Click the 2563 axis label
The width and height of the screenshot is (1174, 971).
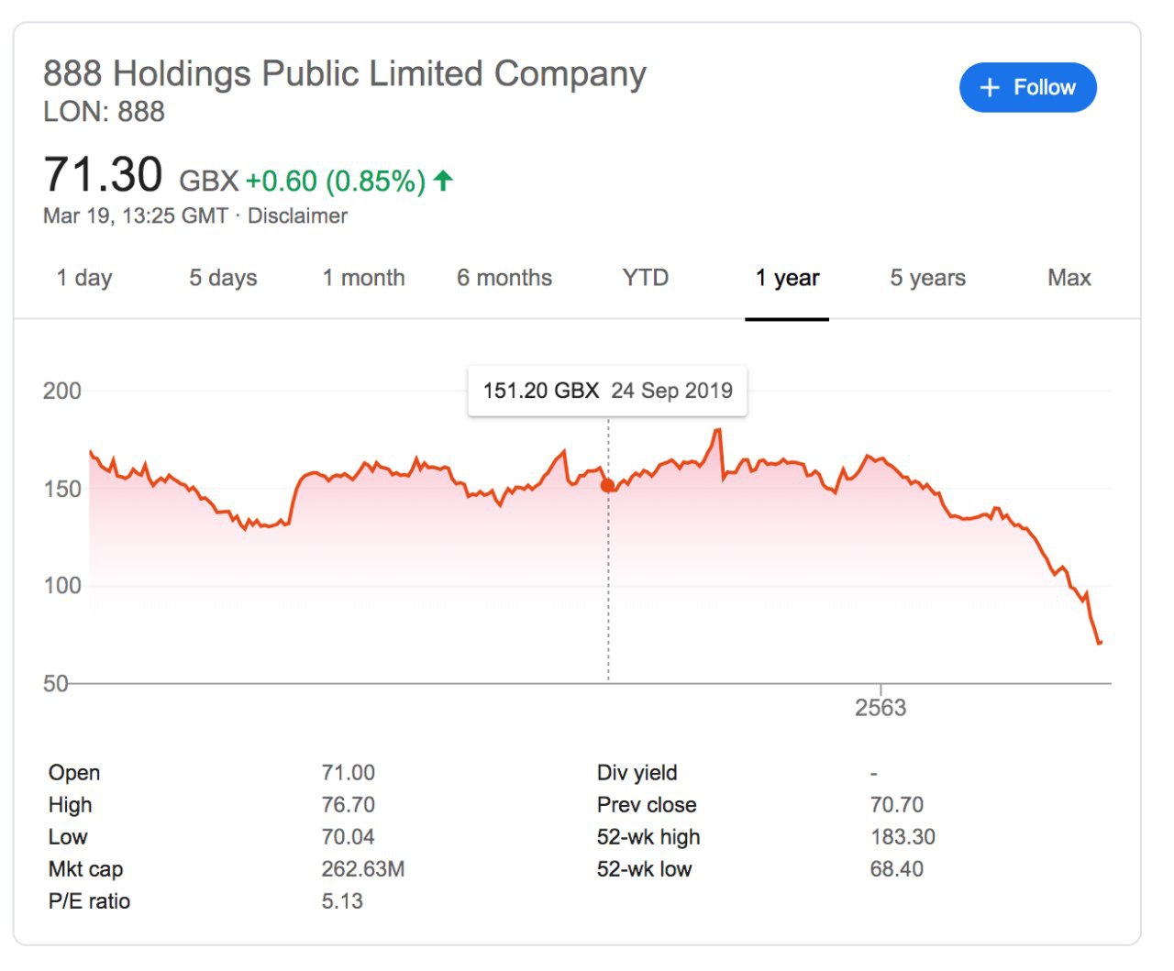pyautogui.click(x=880, y=708)
